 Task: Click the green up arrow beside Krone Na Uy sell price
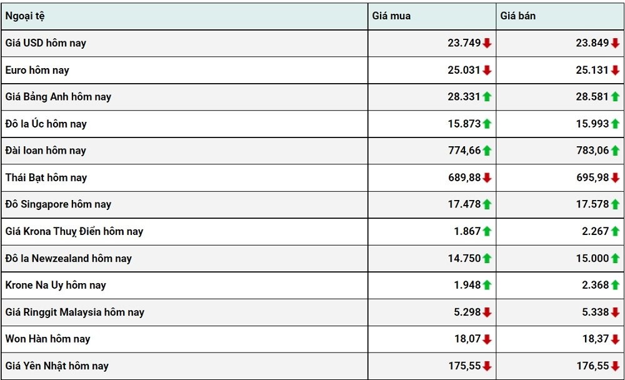615,285
